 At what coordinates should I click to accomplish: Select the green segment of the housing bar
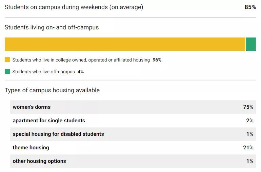251,44
